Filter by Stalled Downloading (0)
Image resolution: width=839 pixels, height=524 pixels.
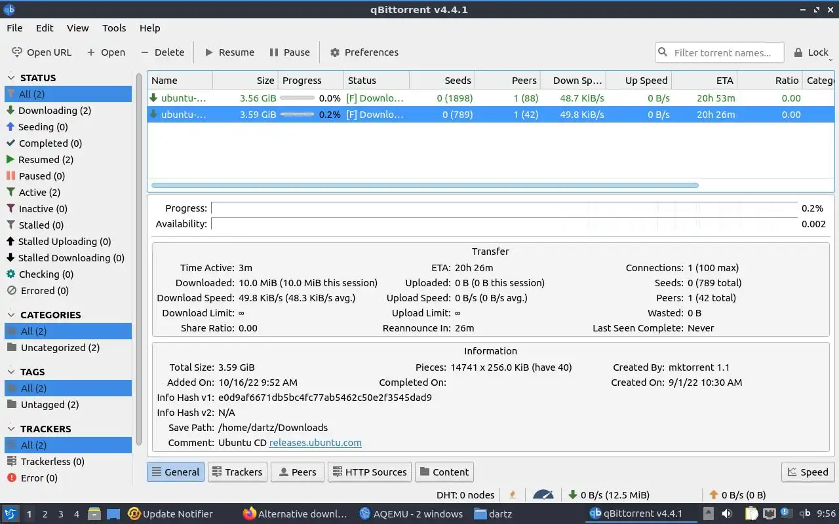coord(68,258)
